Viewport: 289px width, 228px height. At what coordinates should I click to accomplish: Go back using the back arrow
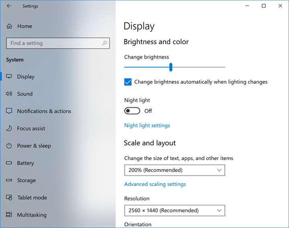(9, 6)
